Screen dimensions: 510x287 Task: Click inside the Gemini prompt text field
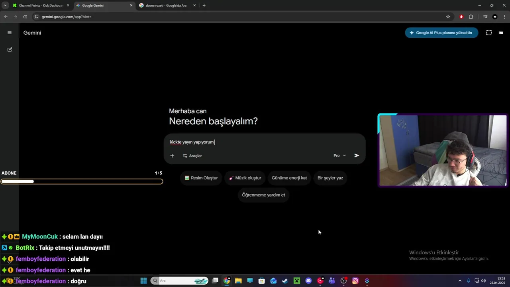(265, 142)
